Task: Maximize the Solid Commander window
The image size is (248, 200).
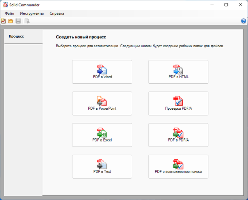Action: pos(226,5)
